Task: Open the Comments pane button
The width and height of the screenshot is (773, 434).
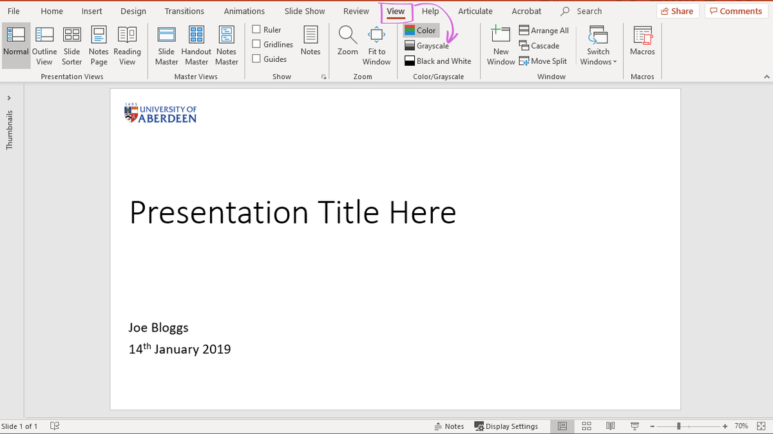Action: (x=736, y=11)
